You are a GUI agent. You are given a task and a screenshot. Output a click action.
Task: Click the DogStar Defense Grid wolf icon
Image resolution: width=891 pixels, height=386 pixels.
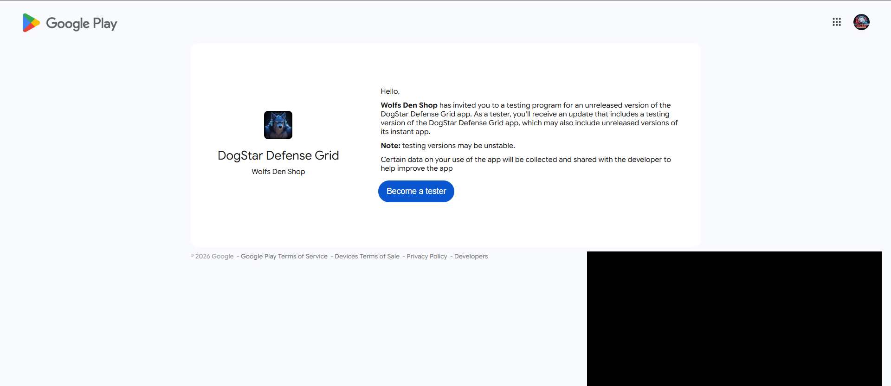point(278,125)
